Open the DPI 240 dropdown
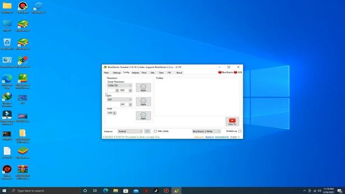 [x=119, y=99]
